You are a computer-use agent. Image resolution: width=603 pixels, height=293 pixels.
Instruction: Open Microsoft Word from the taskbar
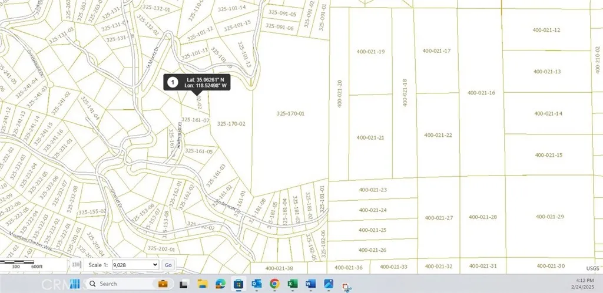[309, 284]
